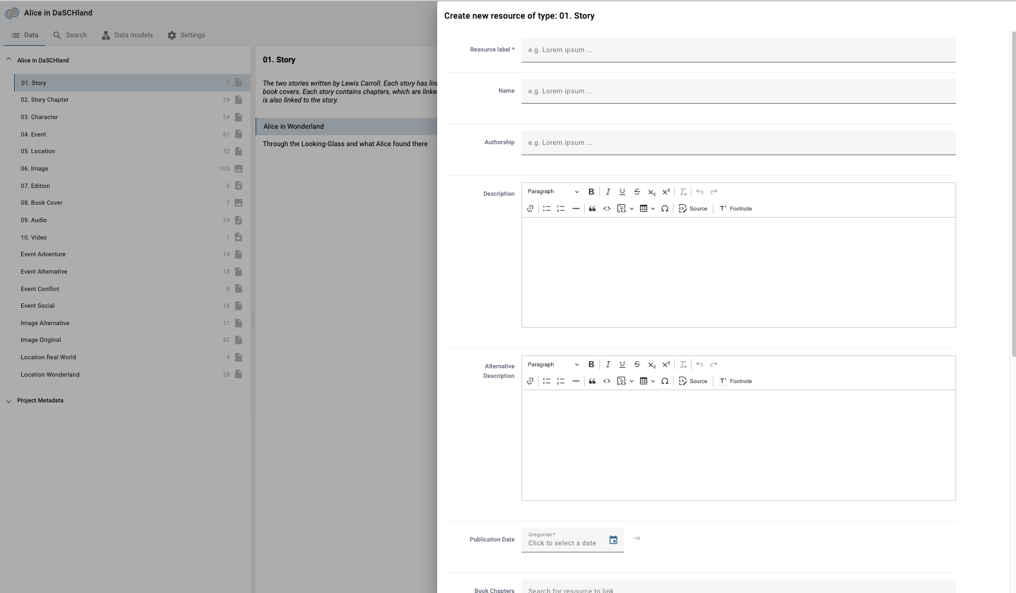1016x593 pixels.
Task: Toggle Strikethrough in Description editor
Action: point(637,192)
